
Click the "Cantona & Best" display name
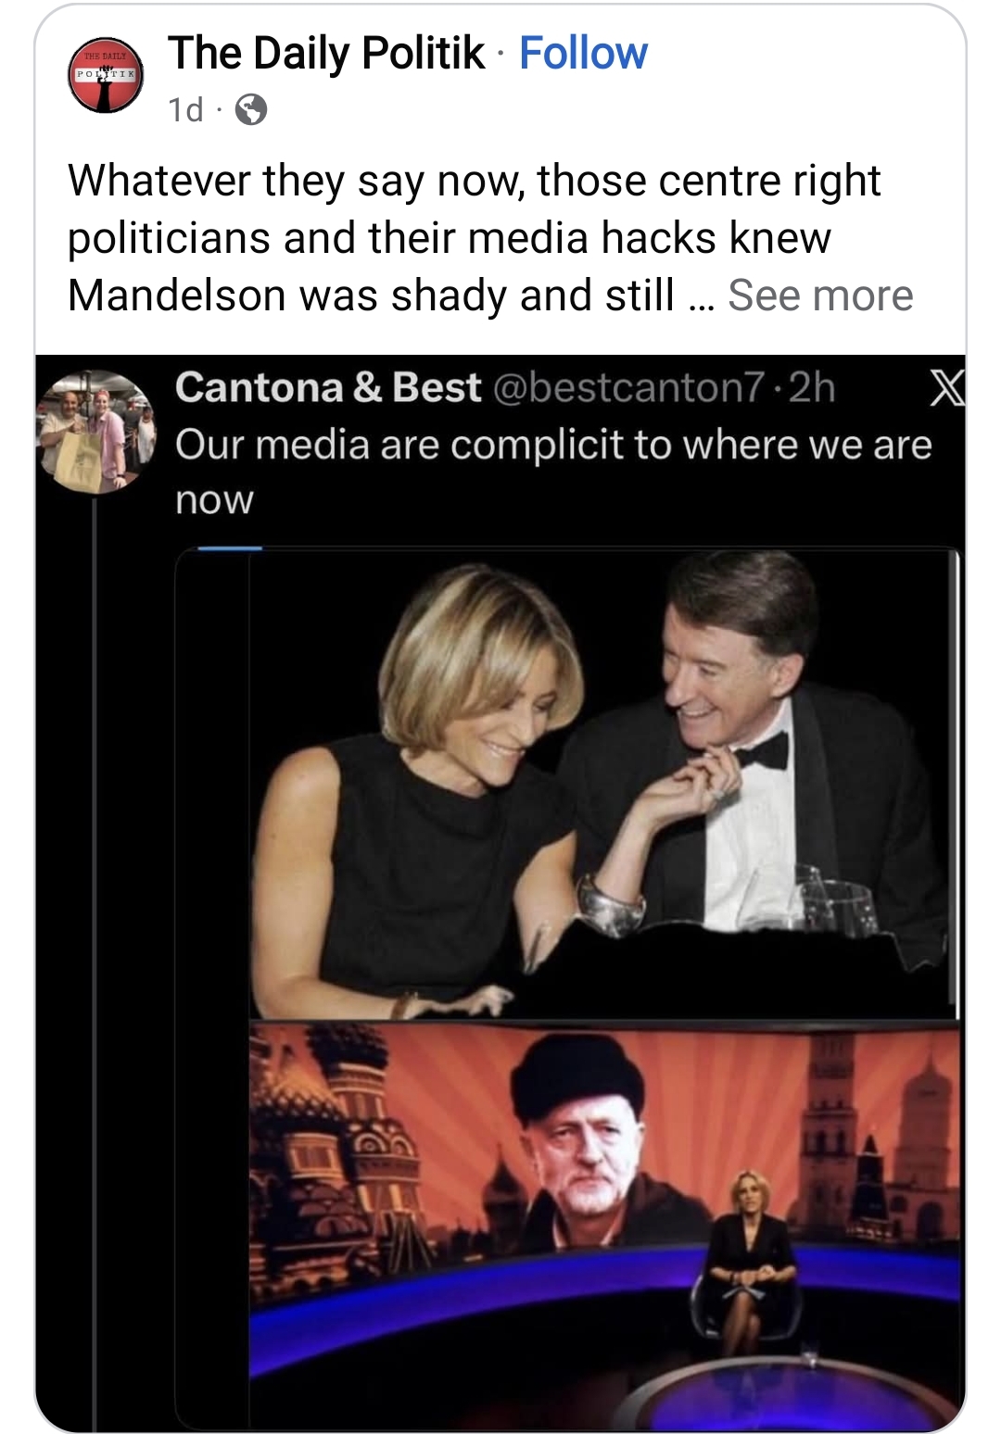click(x=328, y=387)
